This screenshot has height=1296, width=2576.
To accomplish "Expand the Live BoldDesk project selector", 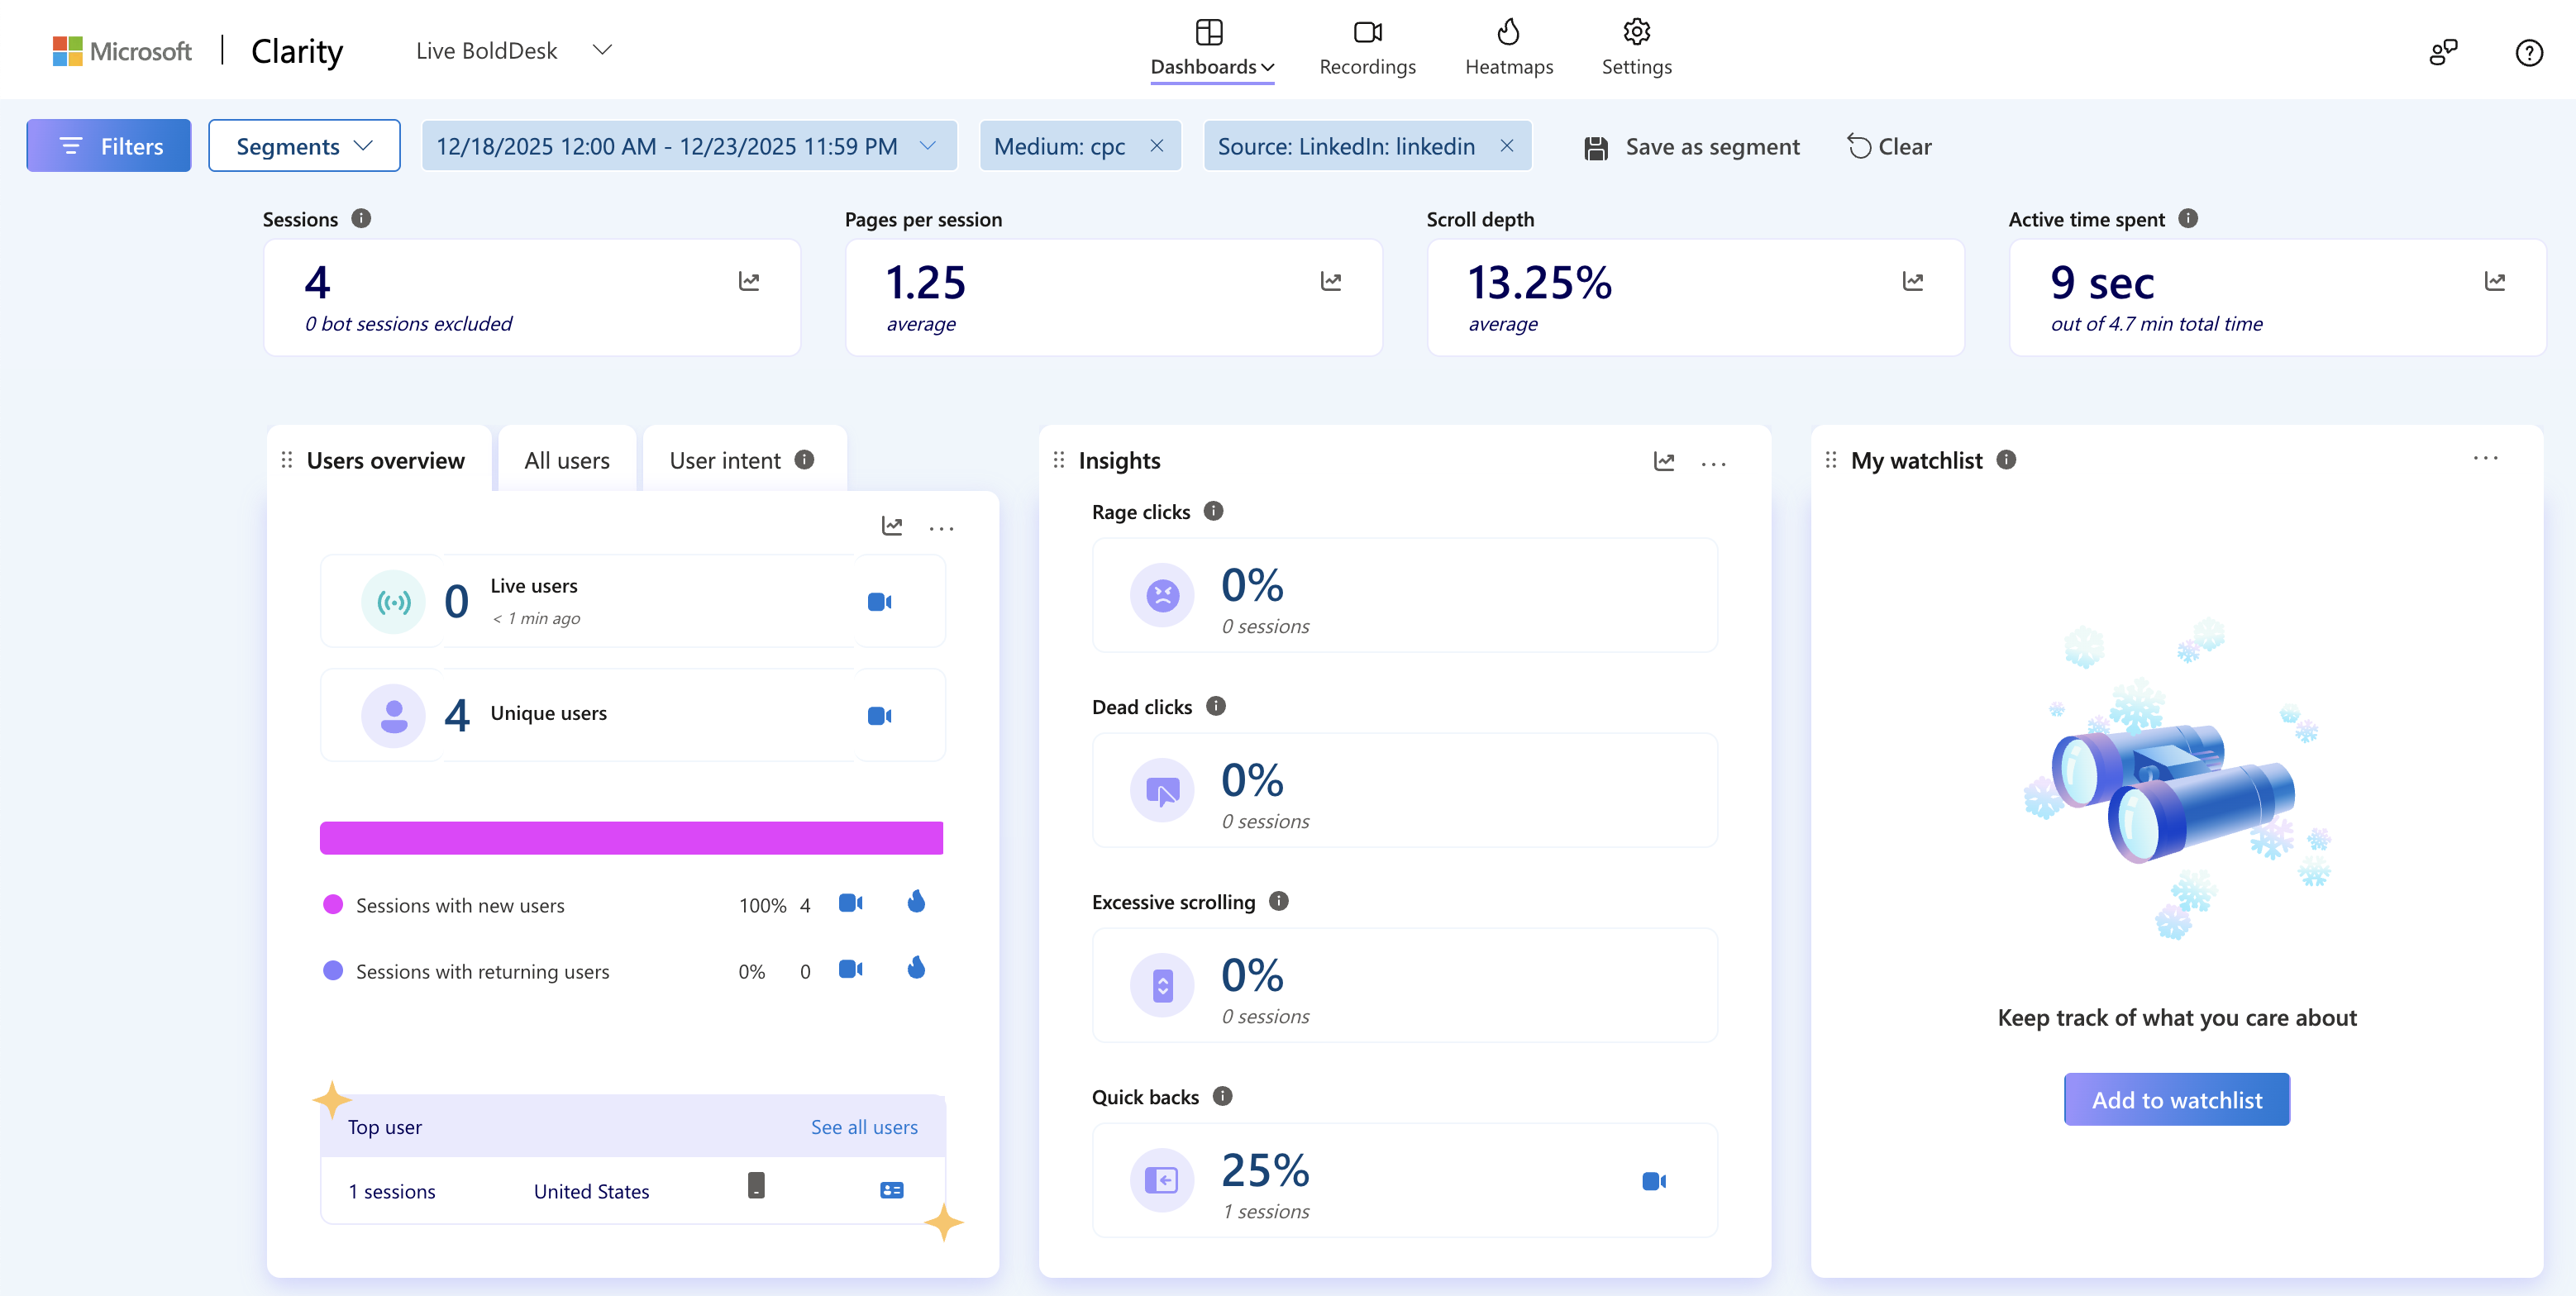I will (601, 50).
